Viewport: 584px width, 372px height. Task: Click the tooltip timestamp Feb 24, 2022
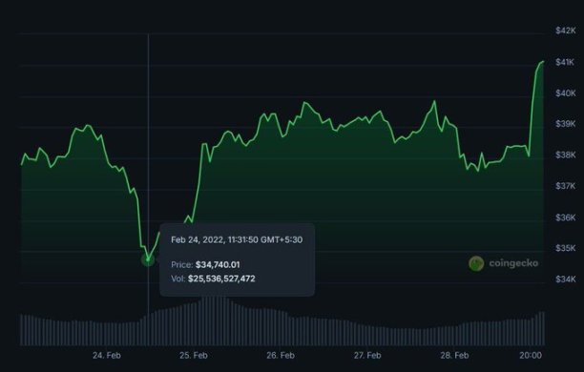click(x=197, y=239)
